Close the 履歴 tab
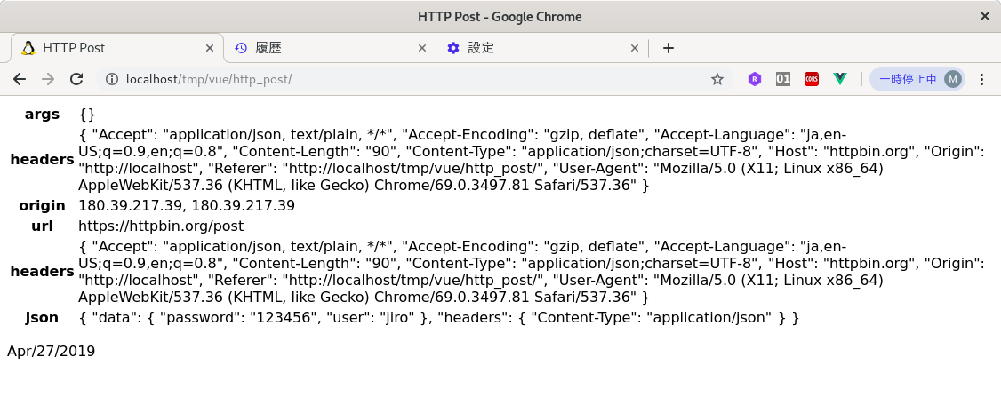Screen dimensions: 1001x413 [422, 48]
